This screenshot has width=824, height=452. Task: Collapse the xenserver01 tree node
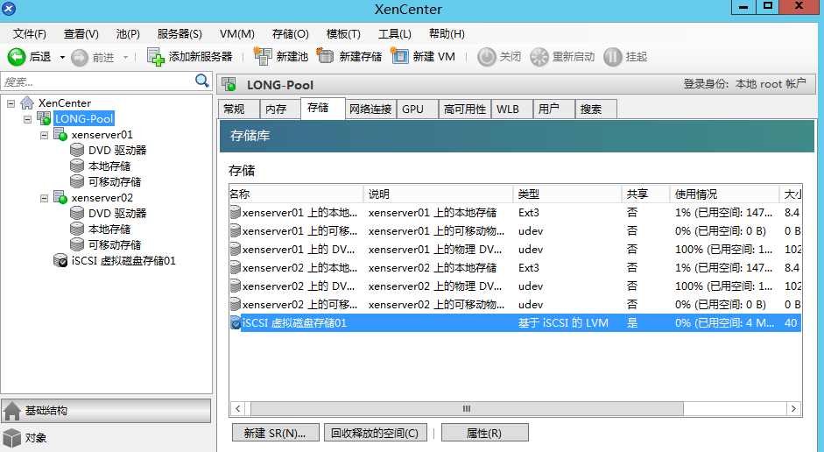[x=45, y=135]
